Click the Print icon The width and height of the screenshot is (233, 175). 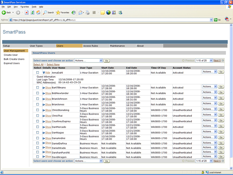click(88, 12)
